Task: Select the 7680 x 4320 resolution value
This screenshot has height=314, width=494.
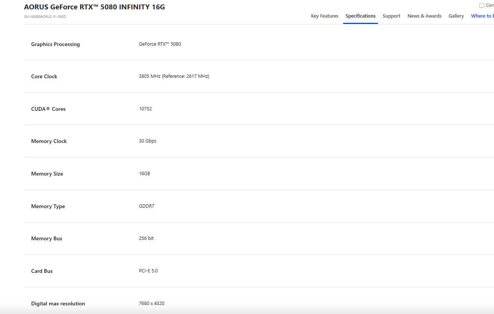Action: click(x=152, y=304)
